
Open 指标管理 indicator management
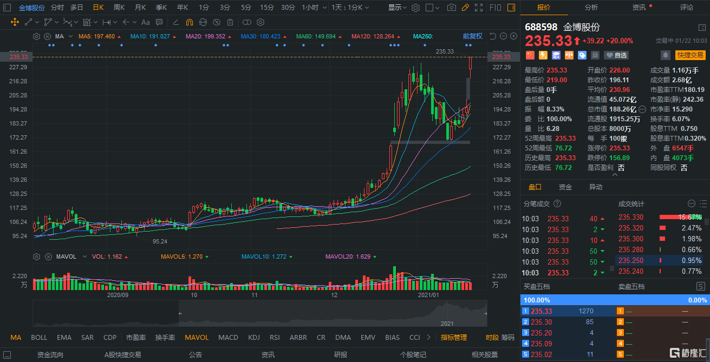(x=454, y=338)
